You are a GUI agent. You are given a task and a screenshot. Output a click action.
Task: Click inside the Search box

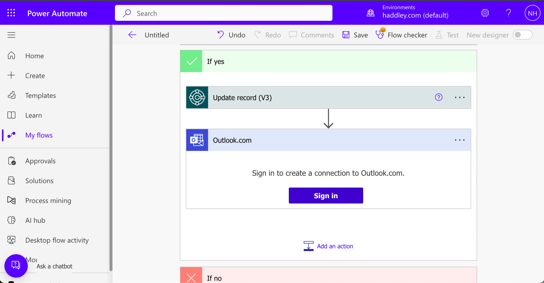click(224, 13)
